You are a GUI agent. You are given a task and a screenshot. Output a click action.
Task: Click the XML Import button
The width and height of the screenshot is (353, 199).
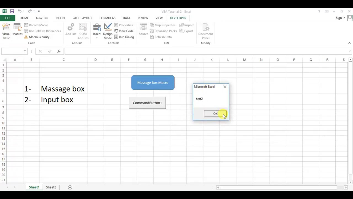point(187,25)
